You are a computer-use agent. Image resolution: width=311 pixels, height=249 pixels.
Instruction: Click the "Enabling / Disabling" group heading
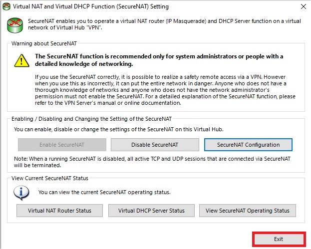(x=91, y=119)
